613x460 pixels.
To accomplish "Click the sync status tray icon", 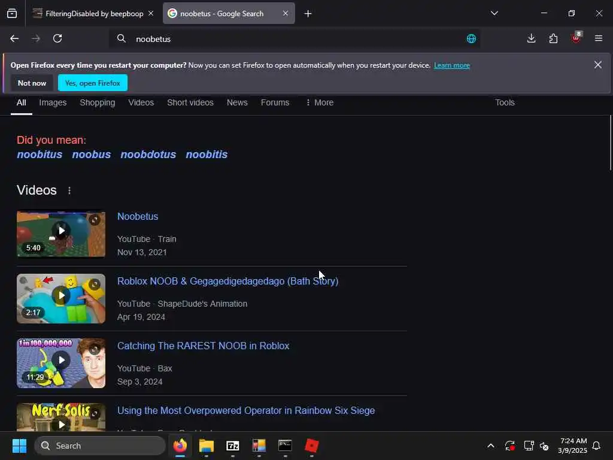I will point(510,446).
